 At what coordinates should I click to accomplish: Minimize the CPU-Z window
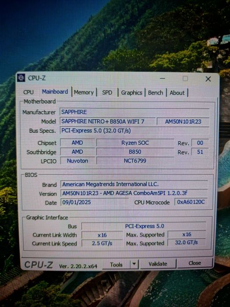[x=163, y=79]
